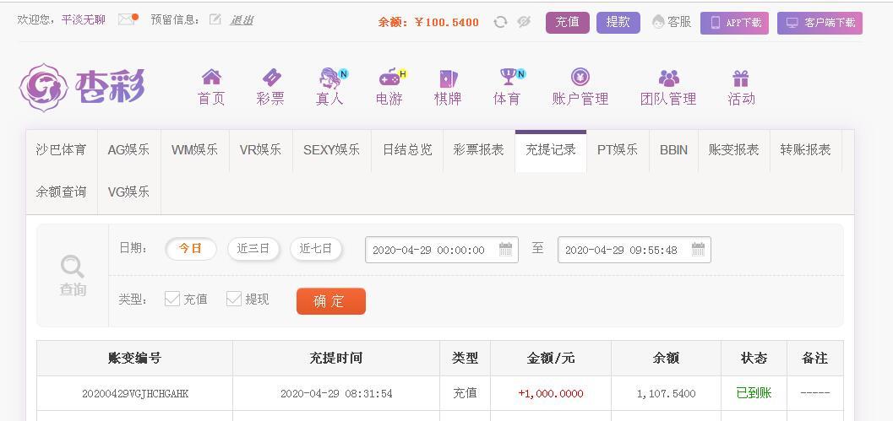Image resolution: width=893 pixels, height=421 pixels.
Task: Click the 退出 logout link
Action: pyautogui.click(x=242, y=20)
